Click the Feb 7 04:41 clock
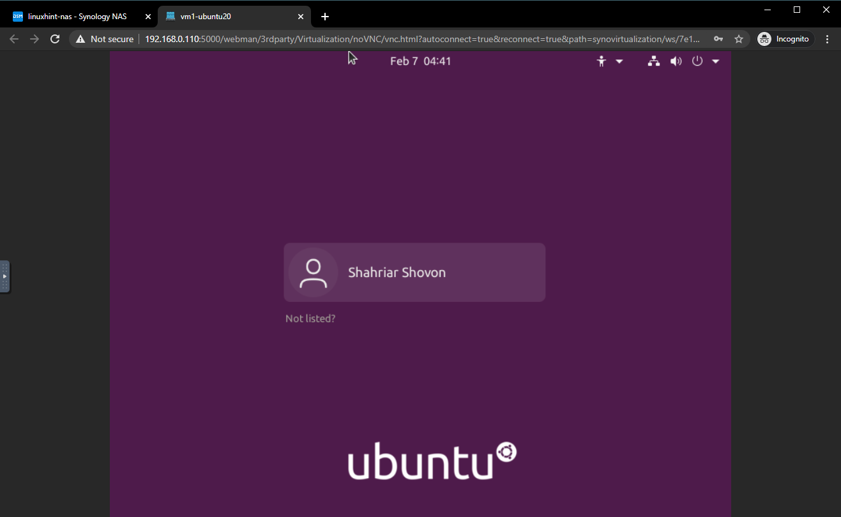 pyautogui.click(x=420, y=61)
